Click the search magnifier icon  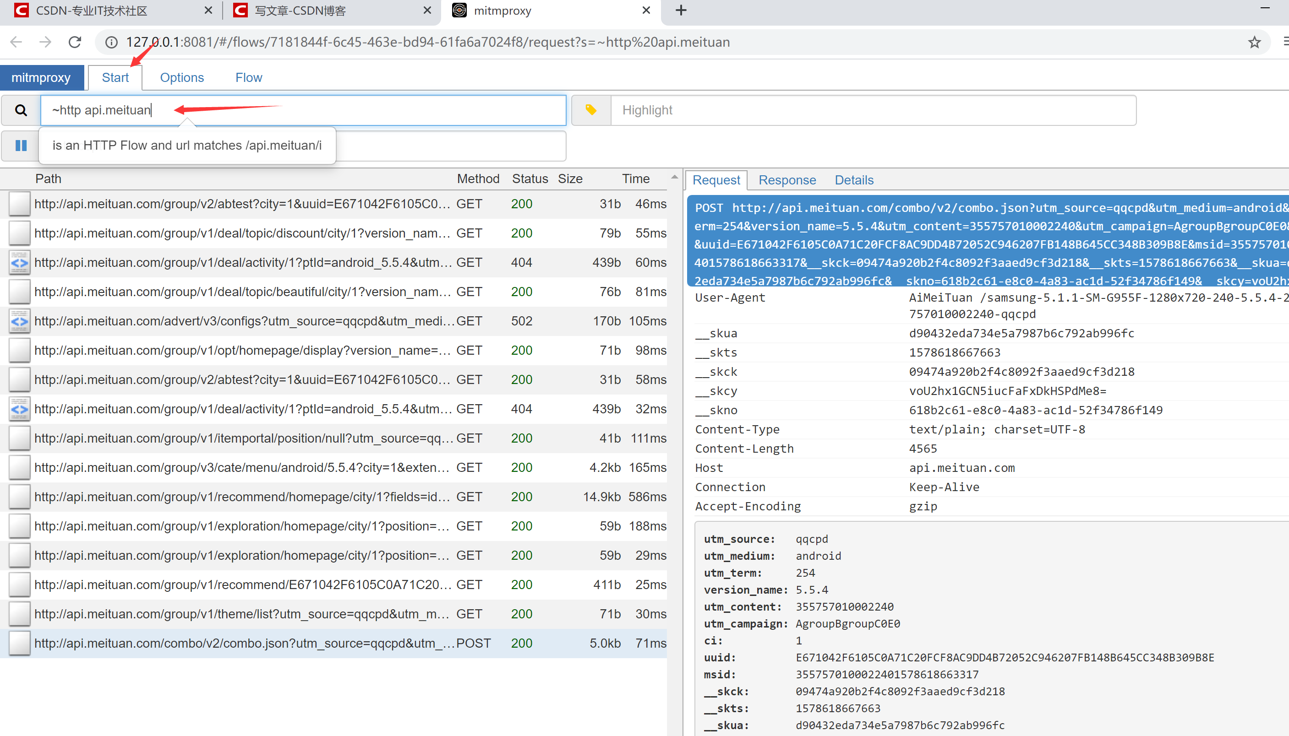click(x=21, y=110)
